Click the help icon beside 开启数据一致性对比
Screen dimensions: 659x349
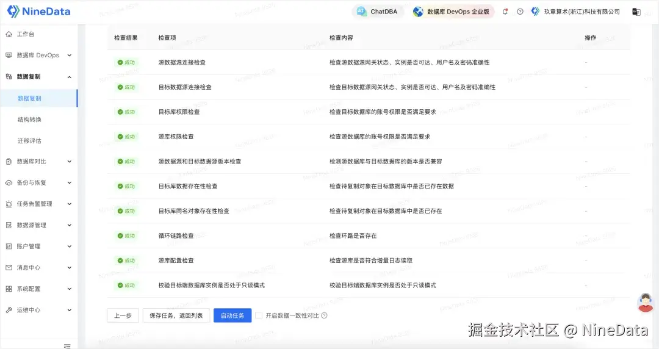324,315
